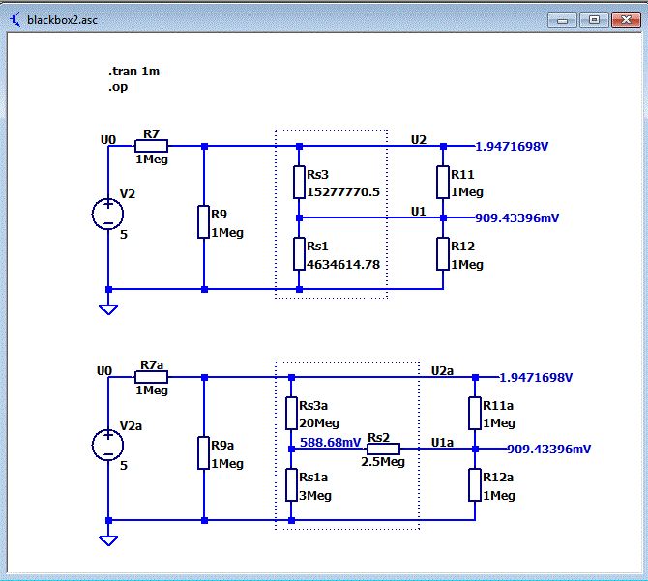Maximize the blackbox2.asc window

[x=594, y=20]
